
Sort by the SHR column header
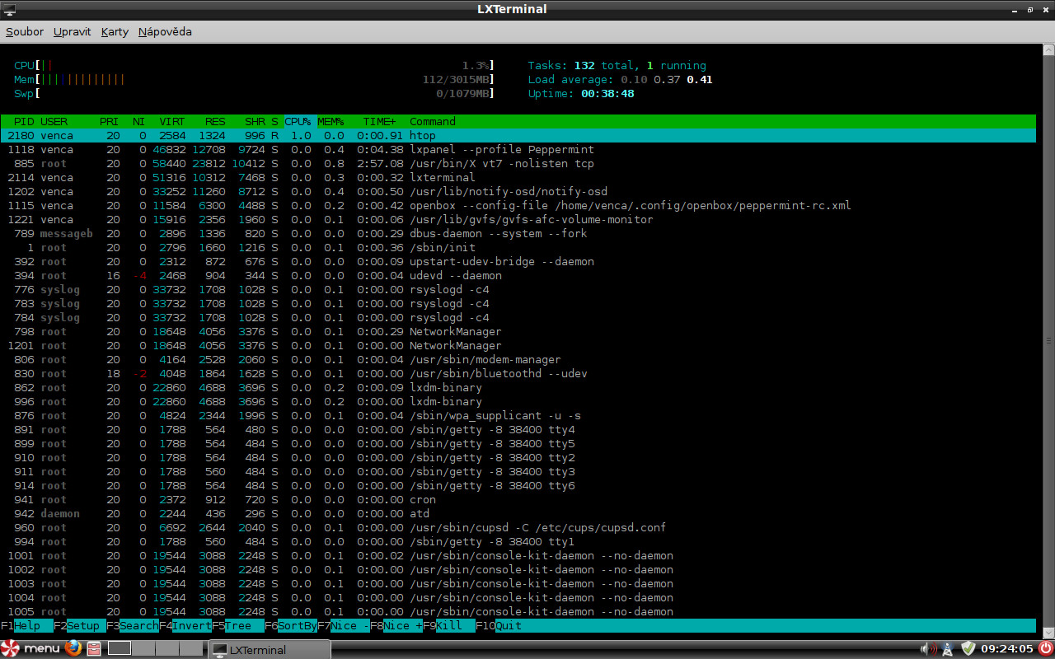pos(255,121)
